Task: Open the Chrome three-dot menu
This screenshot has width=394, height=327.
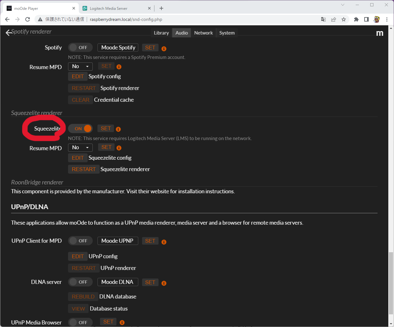Action: pos(387,19)
